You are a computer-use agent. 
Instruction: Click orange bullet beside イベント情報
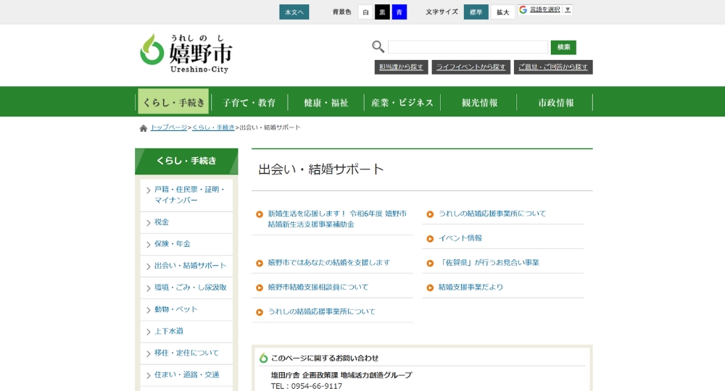(x=430, y=239)
